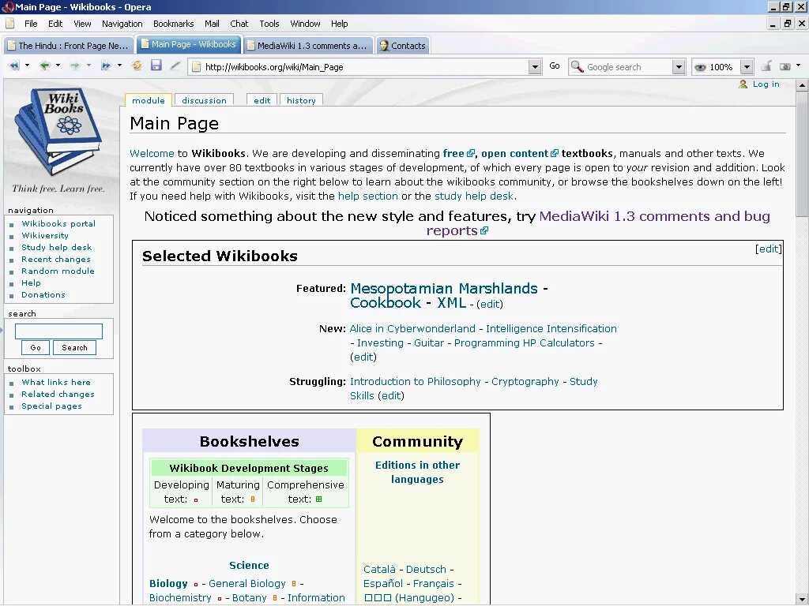This screenshot has width=809, height=606.
Task: Click the page icon in address bar
Action: [x=196, y=66]
